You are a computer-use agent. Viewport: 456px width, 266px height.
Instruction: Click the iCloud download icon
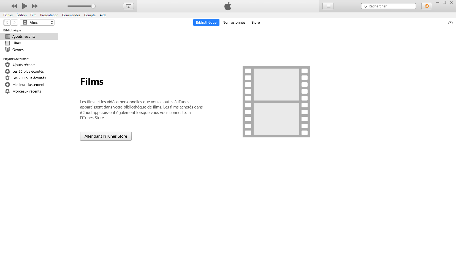click(x=450, y=23)
